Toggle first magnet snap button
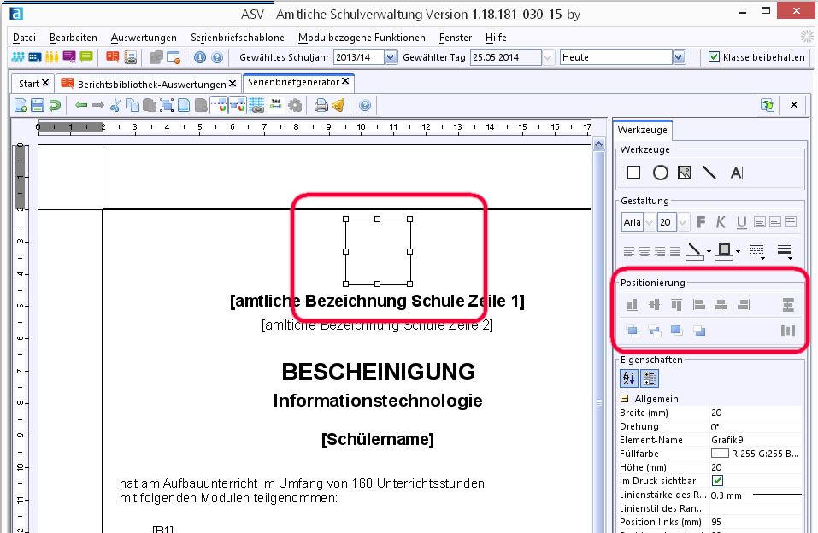Screen dimensions: 818x533 pos(219,106)
